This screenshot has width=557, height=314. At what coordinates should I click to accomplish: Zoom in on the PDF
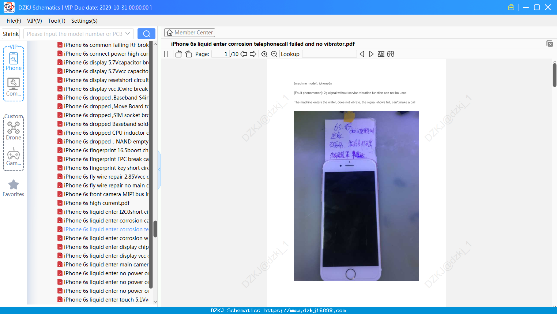click(264, 54)
